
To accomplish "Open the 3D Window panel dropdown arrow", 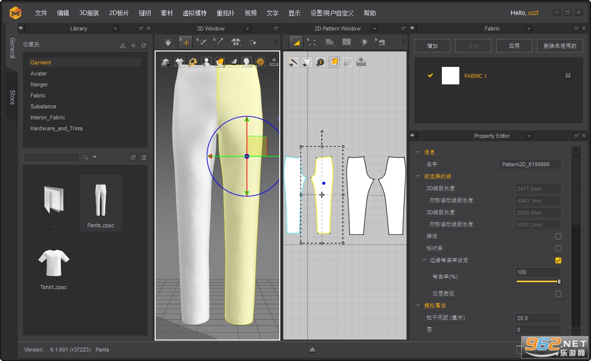I will 248,28.
